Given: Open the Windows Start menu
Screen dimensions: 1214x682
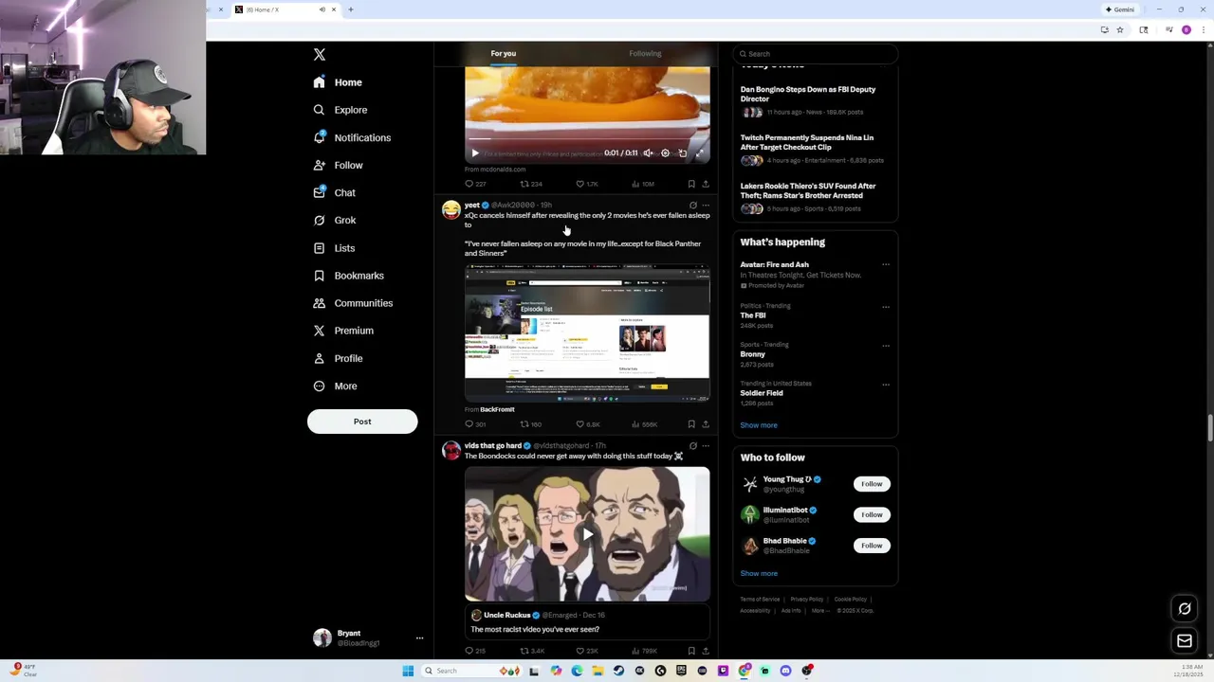Looking at the screenshot, I should click(408, 671).
